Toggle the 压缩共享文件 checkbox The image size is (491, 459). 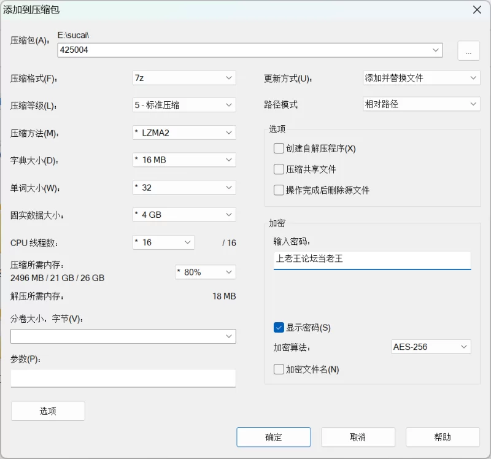point(279,169)
